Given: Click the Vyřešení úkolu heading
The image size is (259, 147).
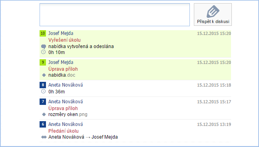Looking at the screenshot, I should tap(64, 40).
